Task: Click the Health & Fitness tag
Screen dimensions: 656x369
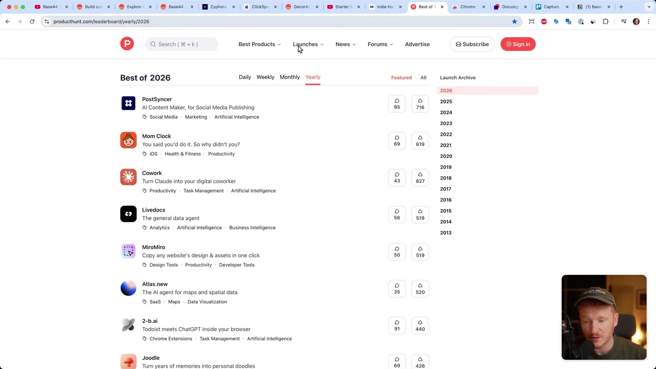Action: (182, 154)
